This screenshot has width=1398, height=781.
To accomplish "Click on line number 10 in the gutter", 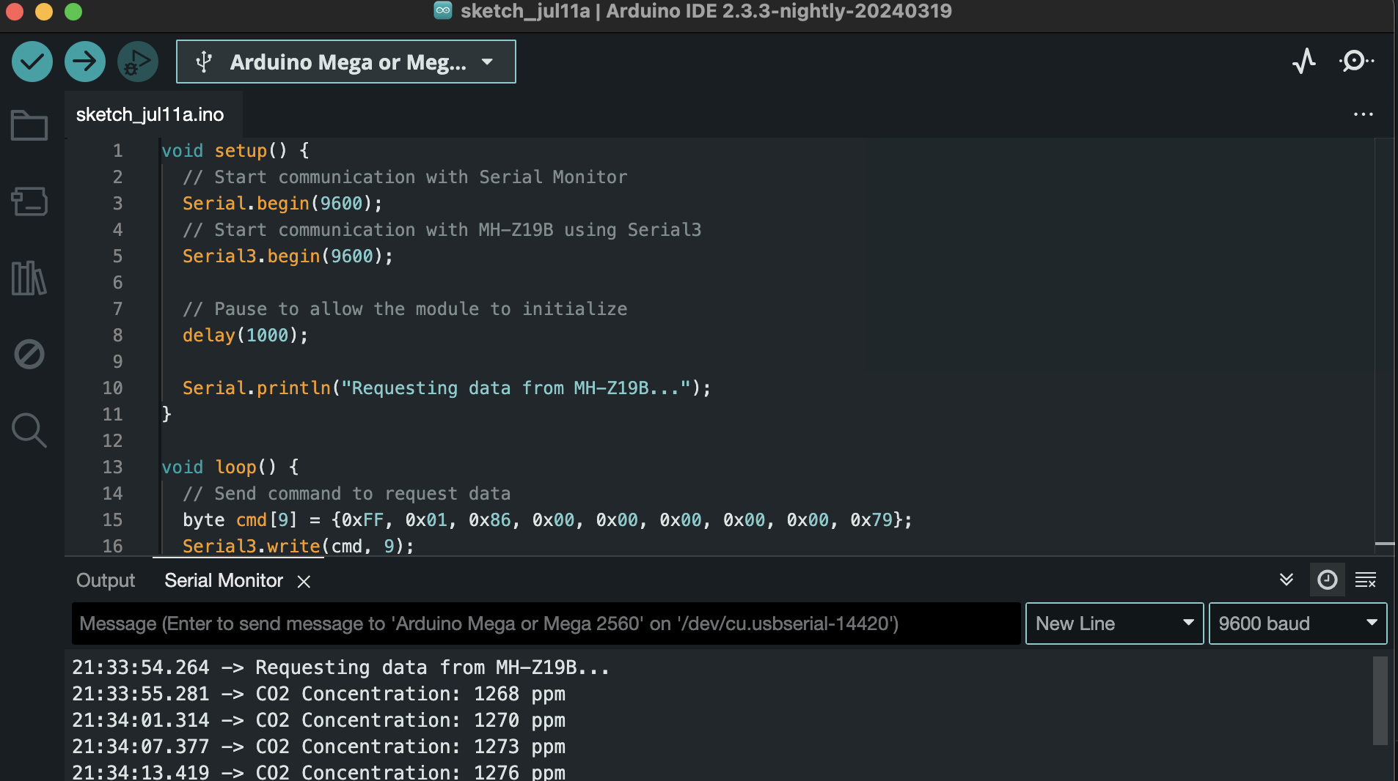I will [x=112, y=388].
